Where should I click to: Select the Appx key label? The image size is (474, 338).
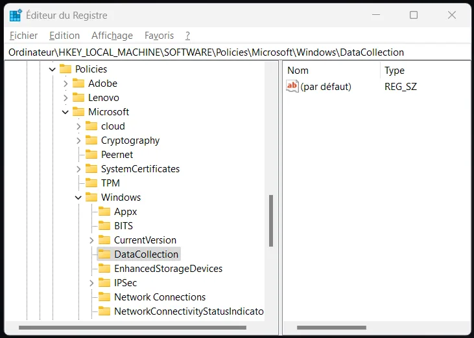coord(125,212)
